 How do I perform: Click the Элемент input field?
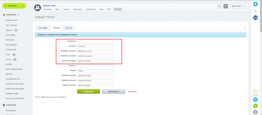96,46
